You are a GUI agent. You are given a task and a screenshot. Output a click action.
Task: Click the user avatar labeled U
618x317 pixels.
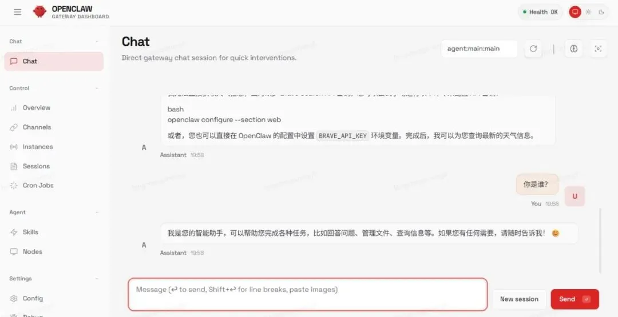575,196
